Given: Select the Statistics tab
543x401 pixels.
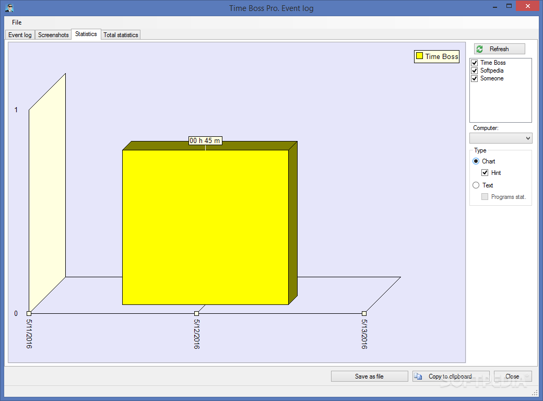Looking at the screenshot, I should pyautogui.click(x=86, y=34).
